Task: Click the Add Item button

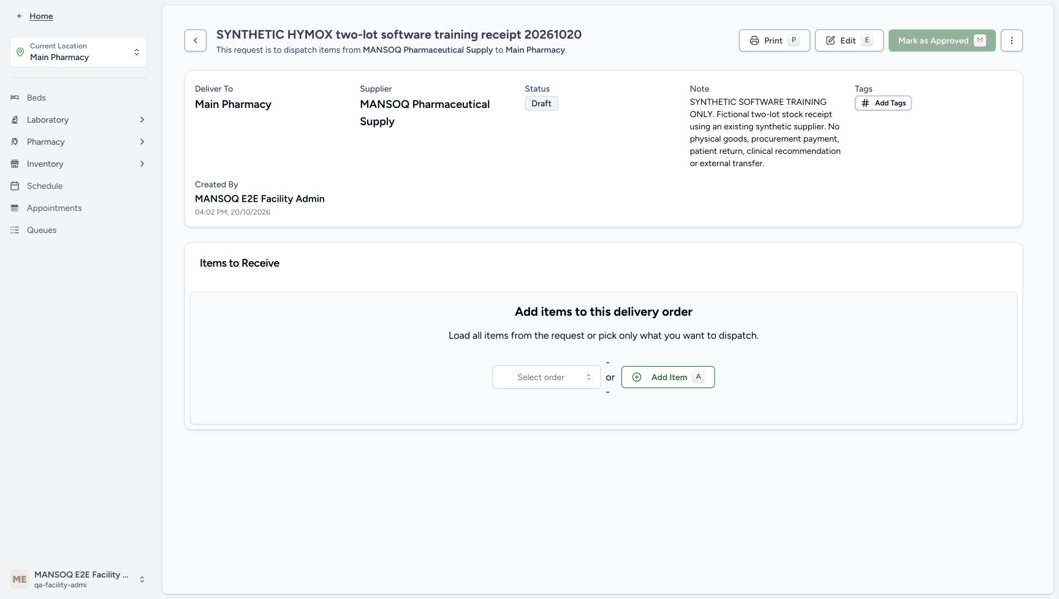Action: pos(668,377)
